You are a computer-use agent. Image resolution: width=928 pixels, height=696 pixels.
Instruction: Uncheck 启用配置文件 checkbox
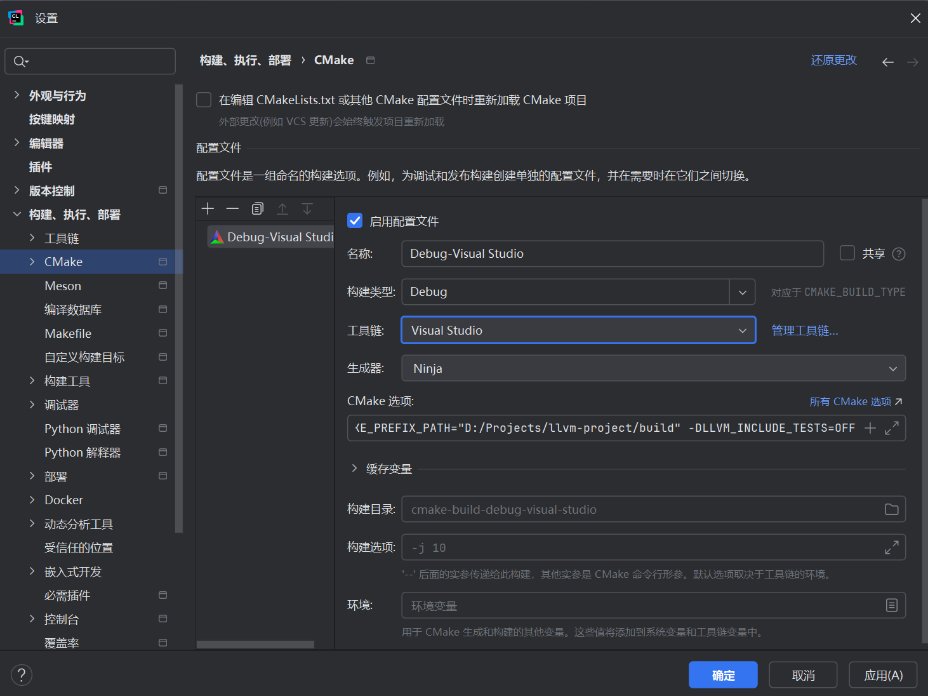[x=355, y=221]
